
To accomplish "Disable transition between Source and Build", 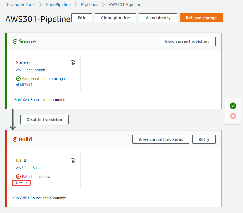I will [44, 120].
